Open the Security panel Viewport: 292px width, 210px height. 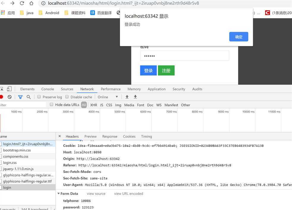[x=179, y=89]
